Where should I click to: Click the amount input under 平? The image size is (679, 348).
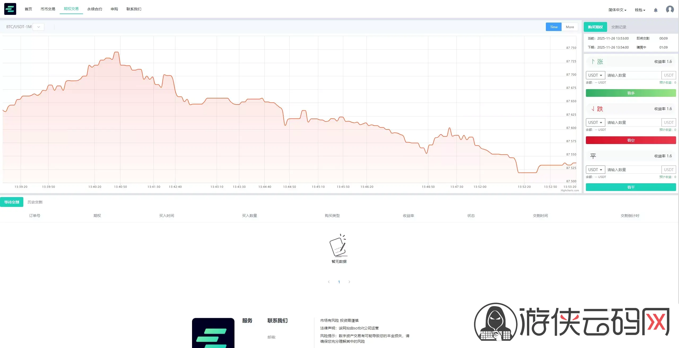coord(633,170)
